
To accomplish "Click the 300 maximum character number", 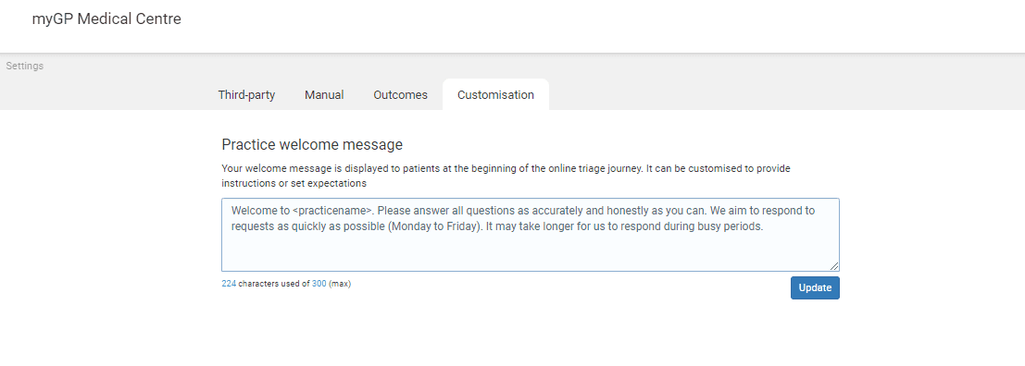I will coord(319,284).
